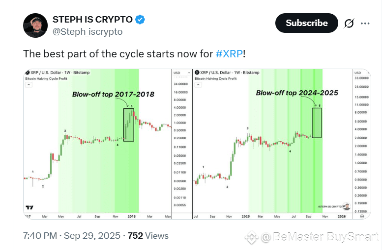Click the blue verified checkmark badge
382x250 pixels.
pyautogui.click(x=140, y=20)
